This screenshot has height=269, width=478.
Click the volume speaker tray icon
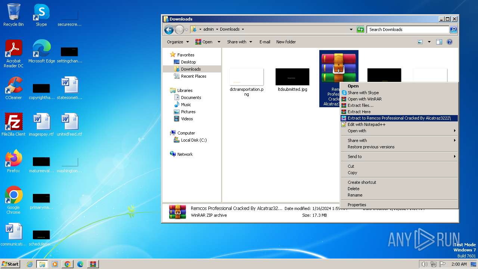[424, 264]
